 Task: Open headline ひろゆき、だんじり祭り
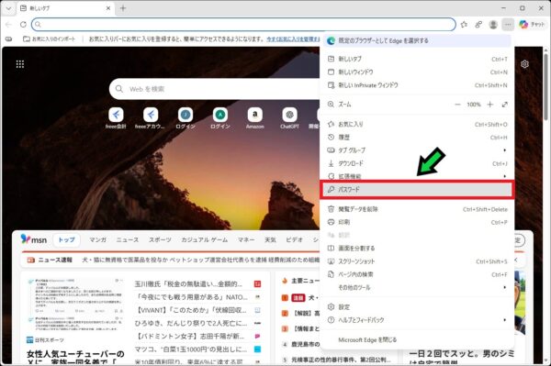pos(191,323)
